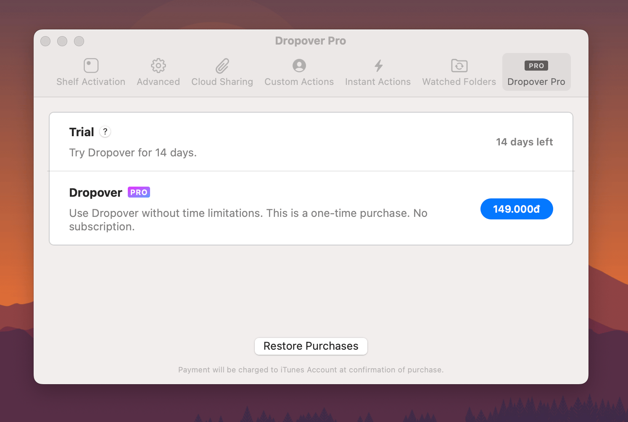Select the Dropover Pro tab
628x422 pixels.
[x=536, y=72]
